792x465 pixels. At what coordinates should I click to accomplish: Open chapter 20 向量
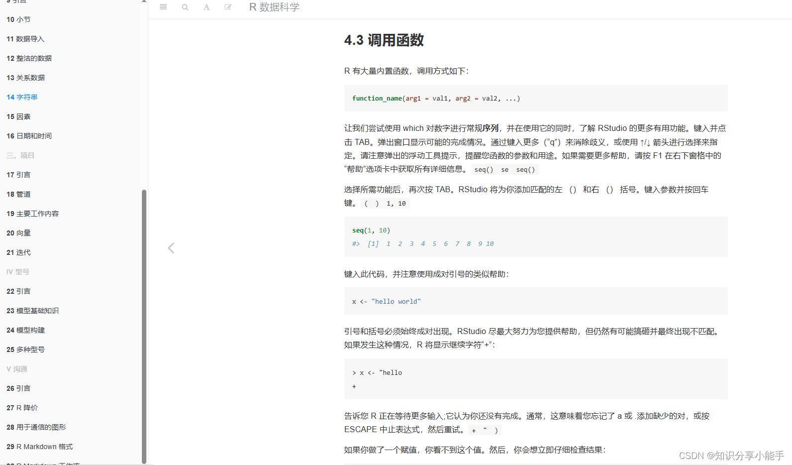coord(18,233)
